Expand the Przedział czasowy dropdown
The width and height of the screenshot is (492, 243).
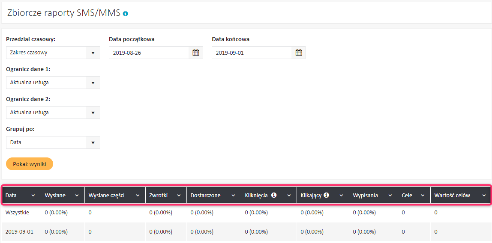[x=93, y=53]
